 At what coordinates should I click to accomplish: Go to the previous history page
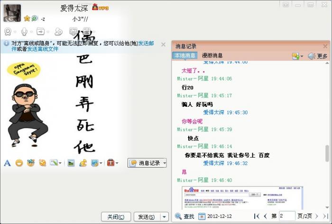[265, 216]
